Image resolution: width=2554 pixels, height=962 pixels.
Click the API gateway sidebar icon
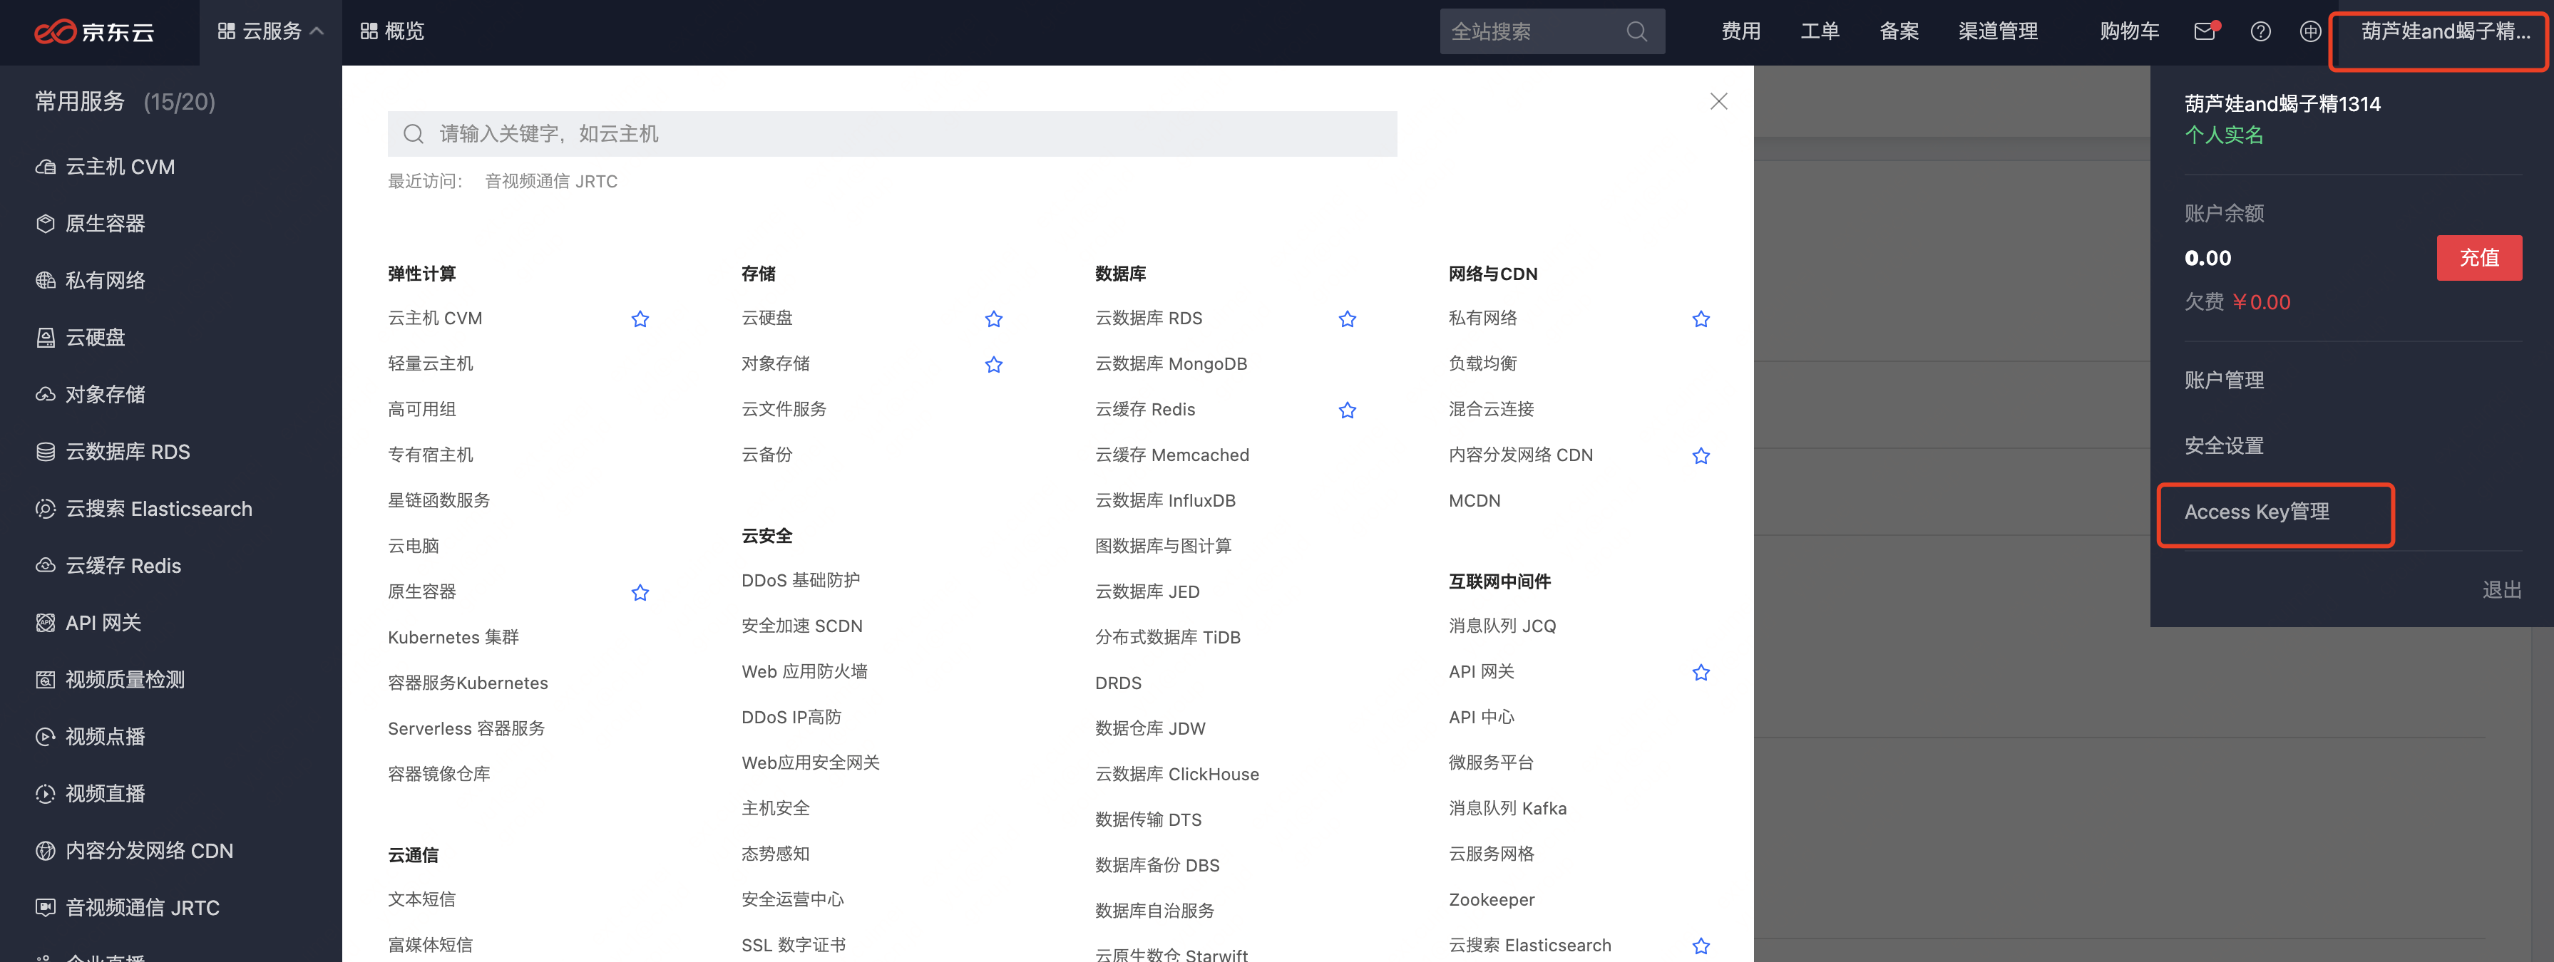(x=45, y=624)
